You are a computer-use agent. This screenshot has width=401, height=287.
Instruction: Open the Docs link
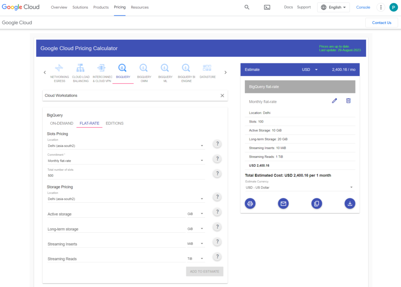[289, 7]
